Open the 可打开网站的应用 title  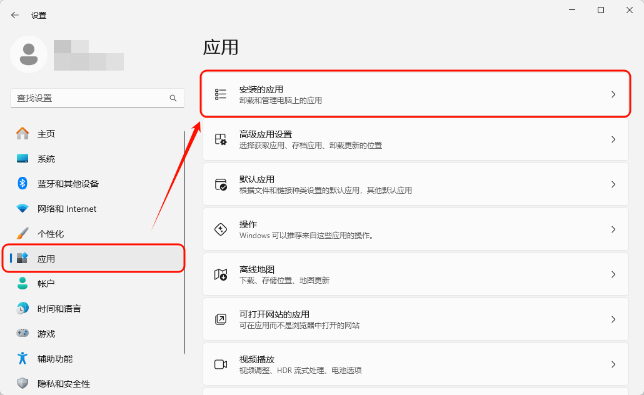tap(274, 314)
